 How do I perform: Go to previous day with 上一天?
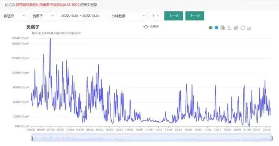pos(174,16)
